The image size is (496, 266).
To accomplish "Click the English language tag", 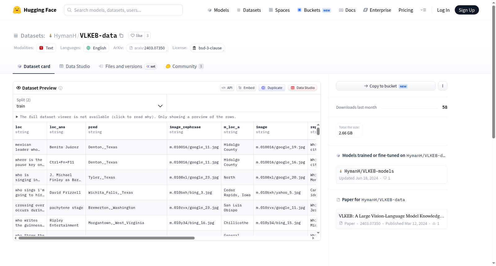I will click(x=96, y=48).
